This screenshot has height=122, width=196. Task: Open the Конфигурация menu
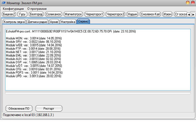coord(13,9)
